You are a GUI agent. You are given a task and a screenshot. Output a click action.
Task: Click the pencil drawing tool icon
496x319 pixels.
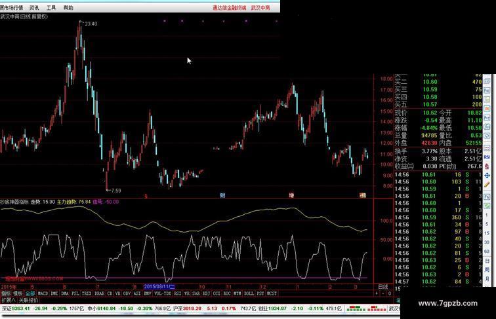point(487,184)
